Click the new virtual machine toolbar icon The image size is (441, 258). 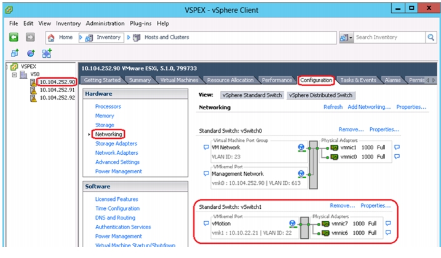tap(15, 53)
